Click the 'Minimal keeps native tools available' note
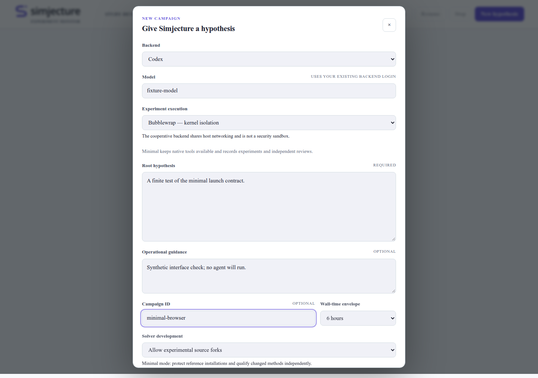538x378 pixels. pyautogui.click(x=227, y=151)
